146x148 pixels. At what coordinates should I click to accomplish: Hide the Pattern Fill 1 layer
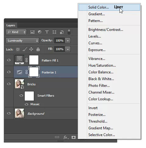coord(9,60)
